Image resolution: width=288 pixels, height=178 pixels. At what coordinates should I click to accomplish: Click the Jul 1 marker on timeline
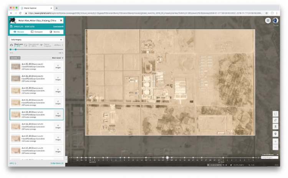pos(223,158)
